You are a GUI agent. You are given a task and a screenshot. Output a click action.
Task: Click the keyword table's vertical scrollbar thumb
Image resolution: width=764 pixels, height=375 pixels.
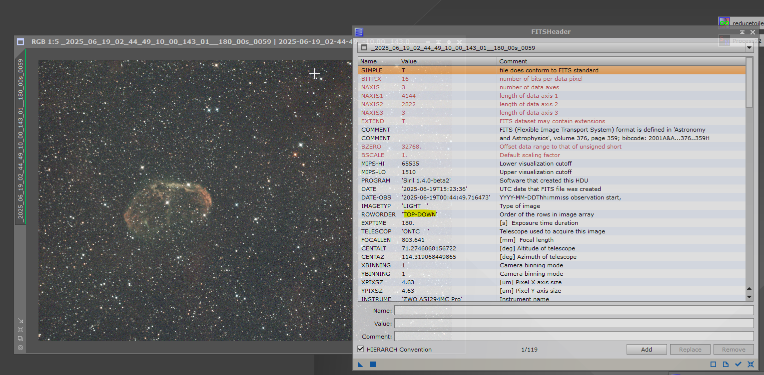click(x=749, y=82)
